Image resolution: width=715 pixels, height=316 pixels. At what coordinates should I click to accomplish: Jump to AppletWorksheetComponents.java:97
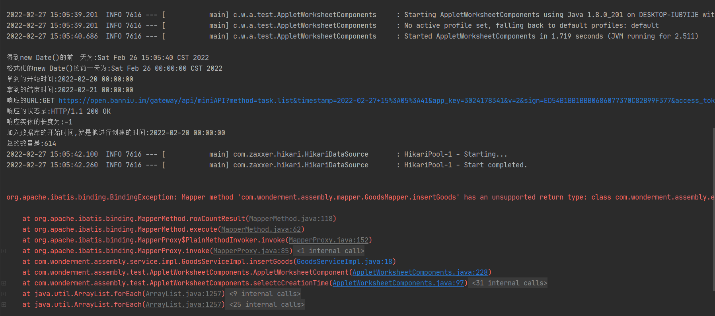click(398, 283)
